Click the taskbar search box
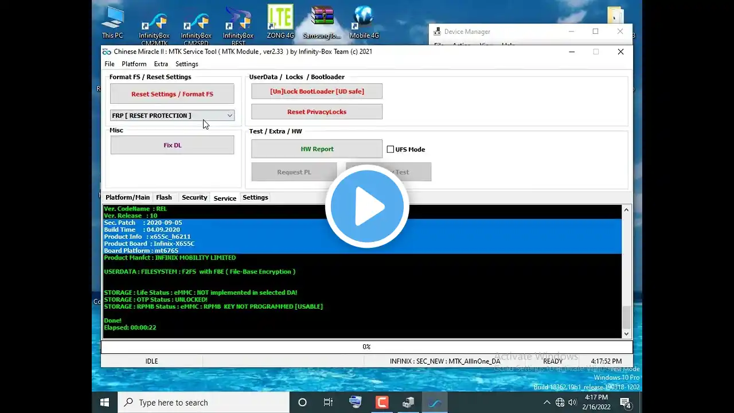 (x=204, y=402)
